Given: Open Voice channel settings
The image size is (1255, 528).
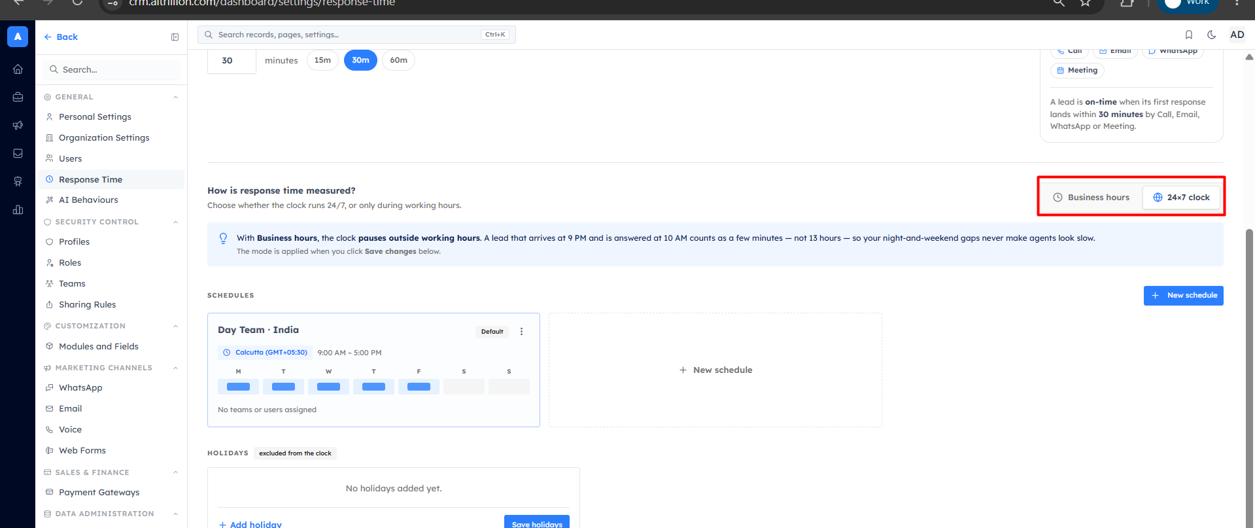Looking at the screenshot, I should pyautogui.click(x=111, y=430).
